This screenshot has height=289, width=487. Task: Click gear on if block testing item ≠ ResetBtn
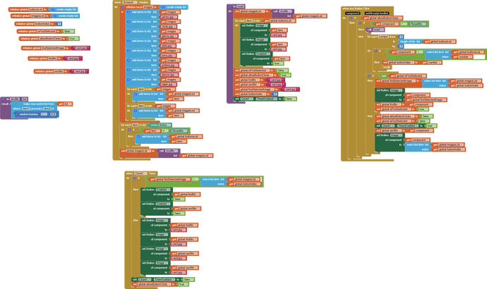[130, 130]
